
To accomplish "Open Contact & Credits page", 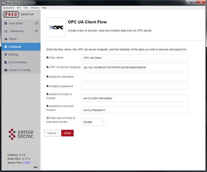I will [x=21, y=70].
